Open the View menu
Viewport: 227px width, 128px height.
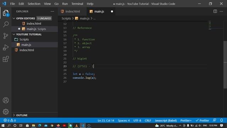click(x=47, y=4)
